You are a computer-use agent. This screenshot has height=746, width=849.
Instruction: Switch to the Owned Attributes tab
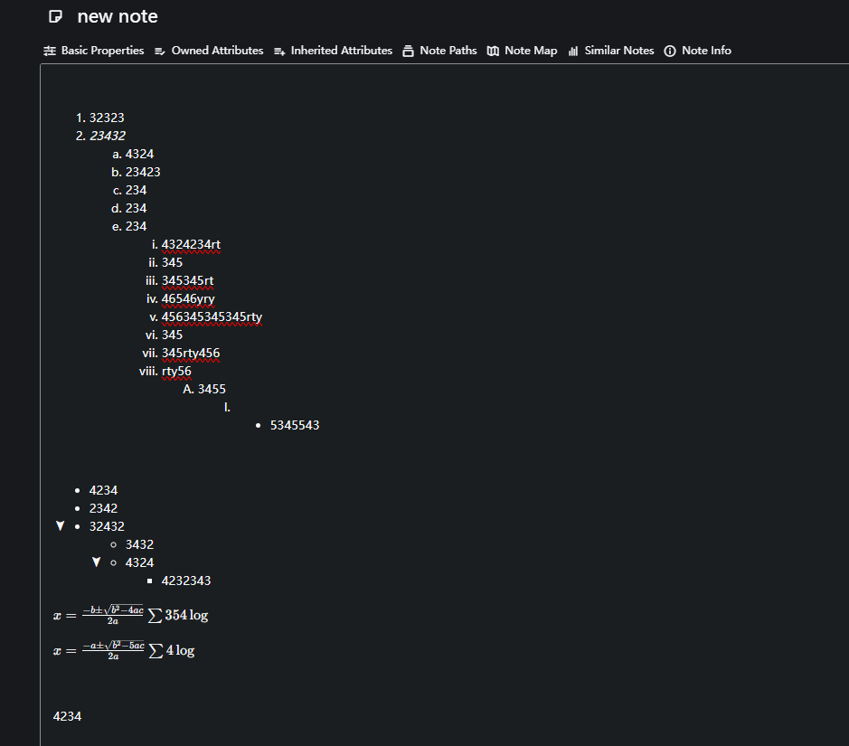coord(217,51)
